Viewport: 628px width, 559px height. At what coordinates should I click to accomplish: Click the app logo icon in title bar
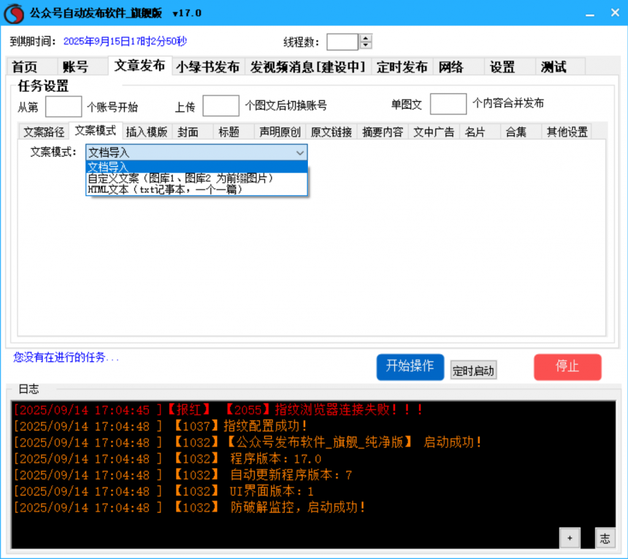coord(13,13)
